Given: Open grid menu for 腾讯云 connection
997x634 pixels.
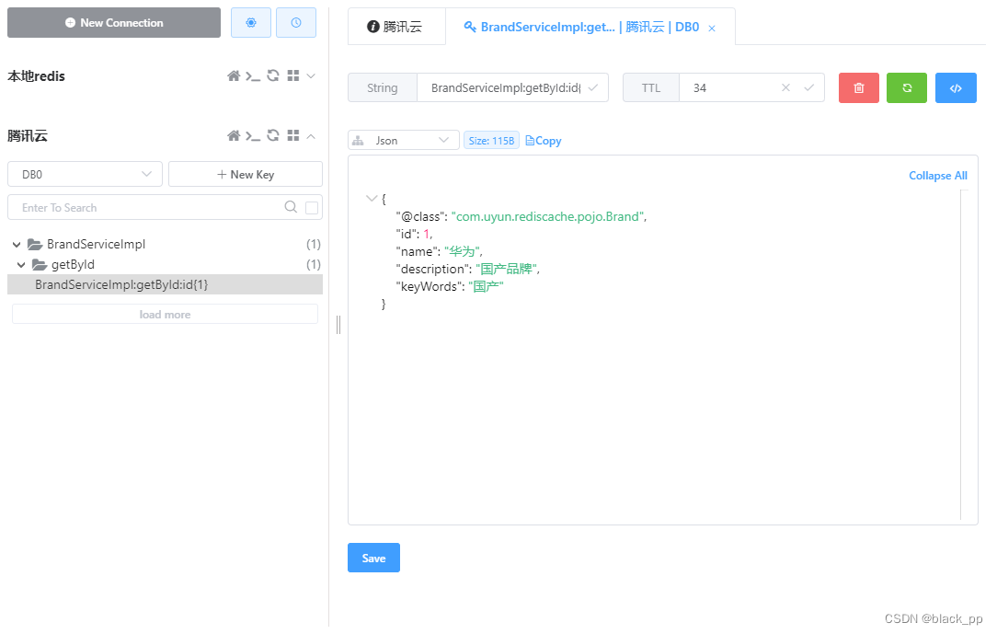Looking at the screenshot, I should [293, 135].
